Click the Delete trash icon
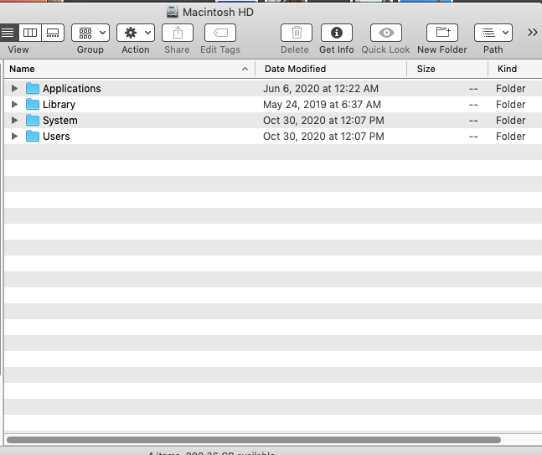 297,33
